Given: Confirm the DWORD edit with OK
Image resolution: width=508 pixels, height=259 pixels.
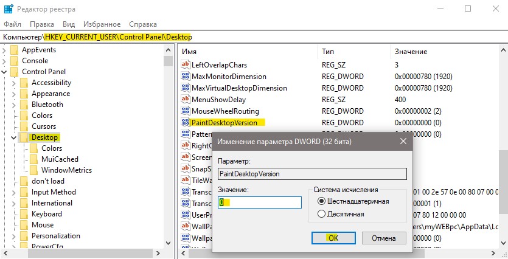Looking at the screenshot, I should [x=333, y=238].
